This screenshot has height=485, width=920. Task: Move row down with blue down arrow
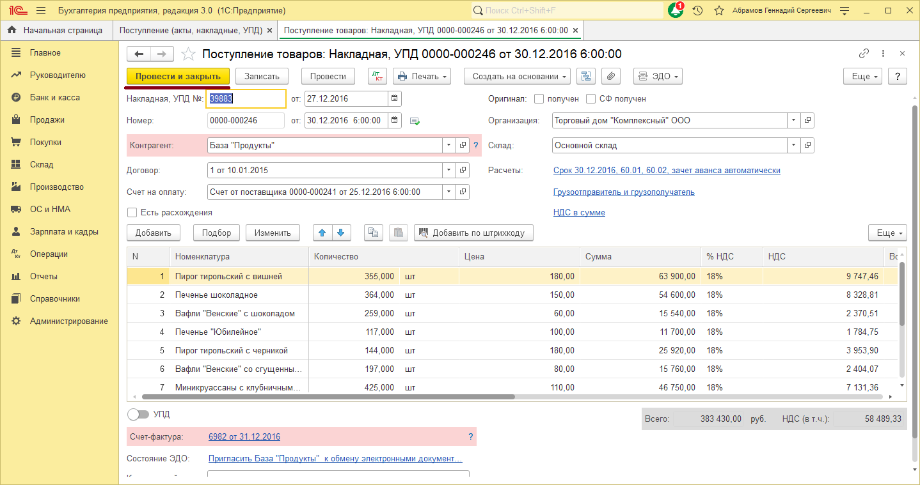(x=340, y=233)
